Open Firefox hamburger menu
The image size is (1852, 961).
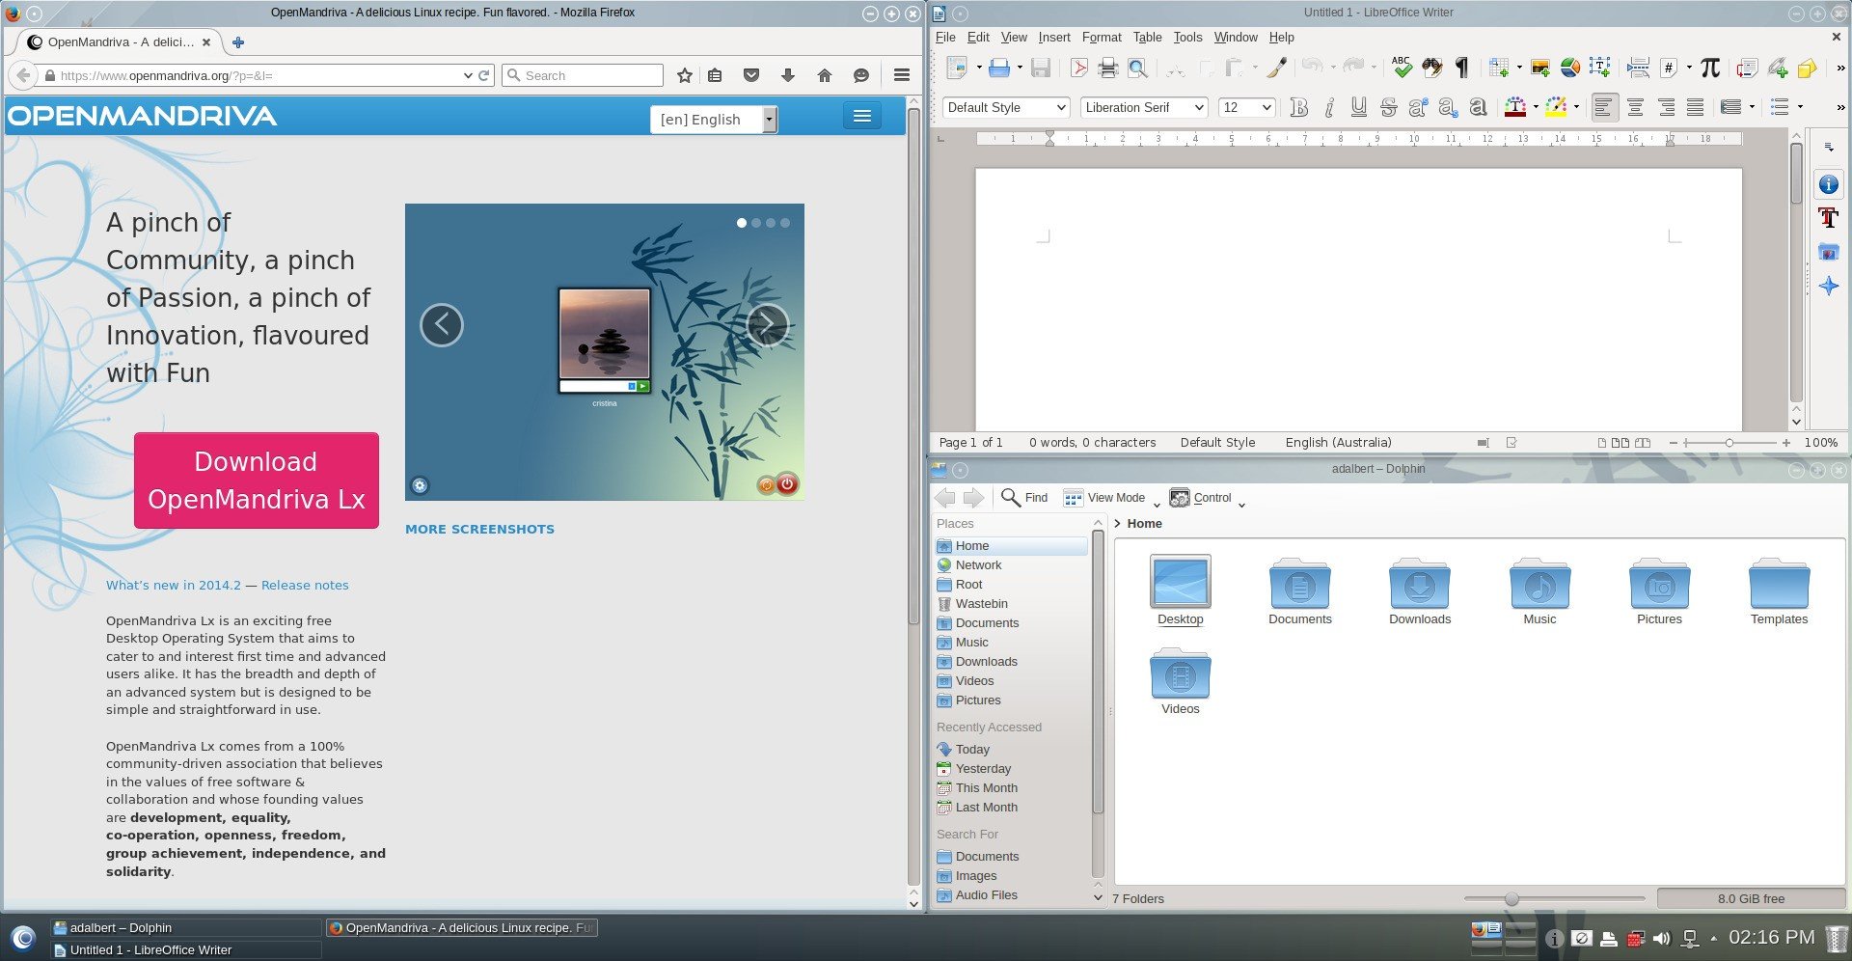pyautogui.click(x=902, y=75)
